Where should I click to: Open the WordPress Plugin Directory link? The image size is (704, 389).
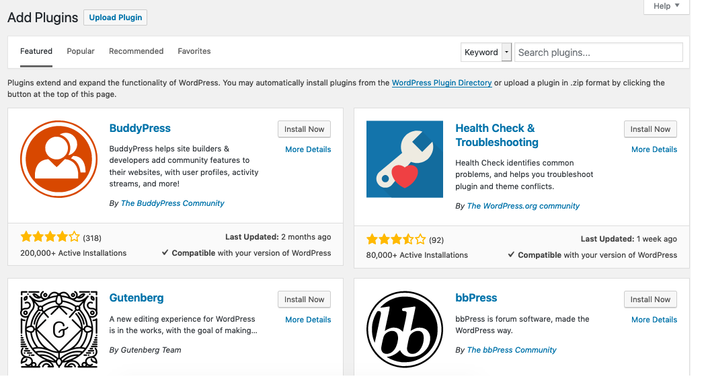[442, 83]
